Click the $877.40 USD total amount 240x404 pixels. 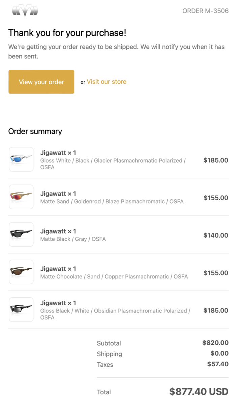199,392
